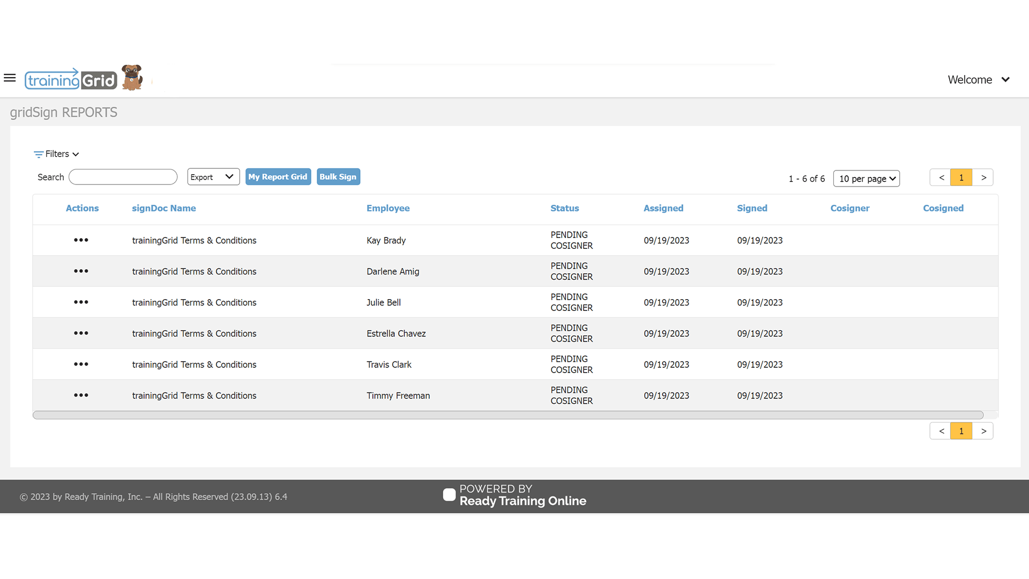
Task: Open actions menu for Julie Bell
Action: [81, 302]
